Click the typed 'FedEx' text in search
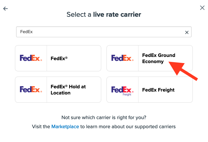This screenshot has height=142, width=208. (26, 32)
